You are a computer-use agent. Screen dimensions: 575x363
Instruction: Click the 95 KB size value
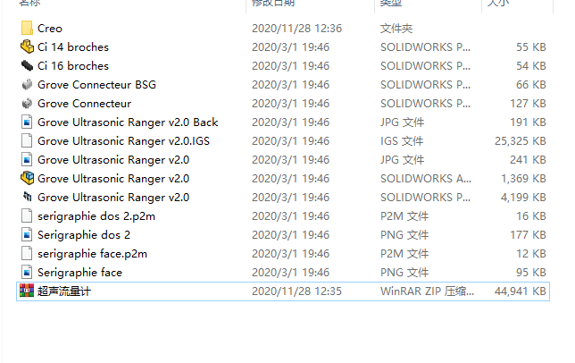pos(531,273)
